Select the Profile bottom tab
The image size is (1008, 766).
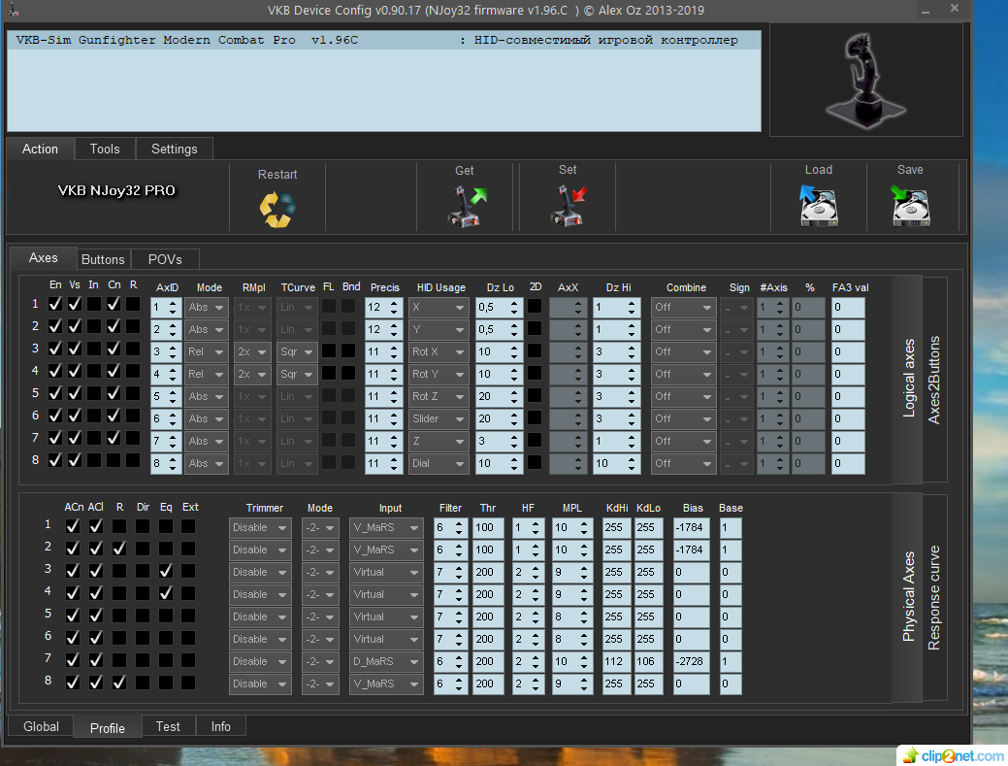point(108,727)
